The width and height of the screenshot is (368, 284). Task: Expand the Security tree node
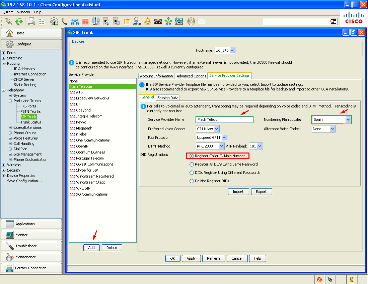(4, 170)
